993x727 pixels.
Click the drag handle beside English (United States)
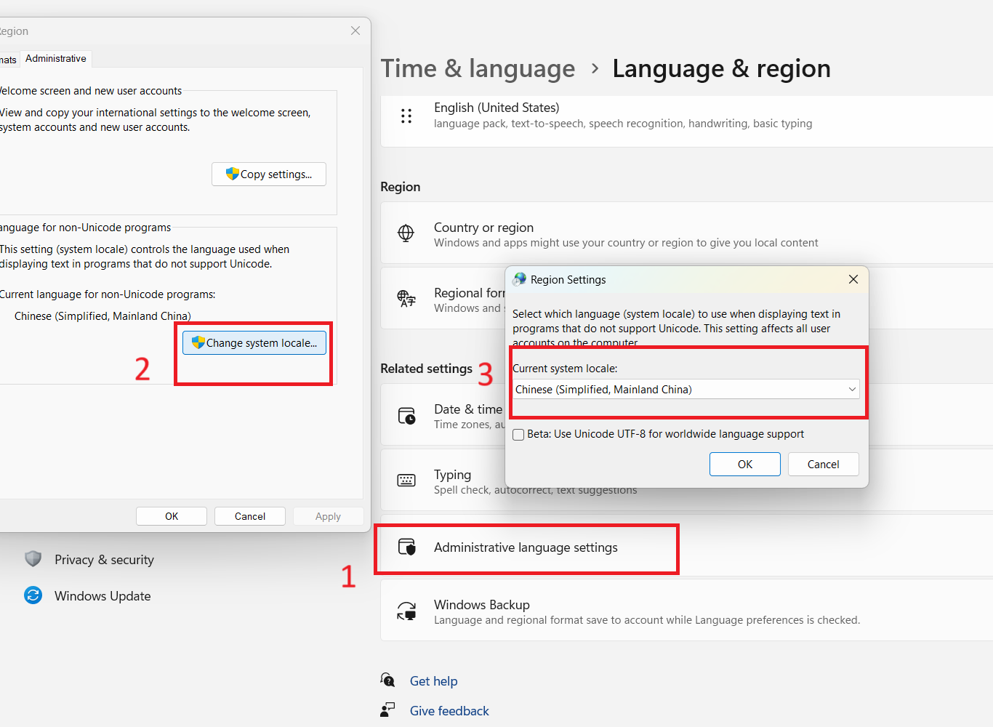pyautogui.click(x=406, y=116)
